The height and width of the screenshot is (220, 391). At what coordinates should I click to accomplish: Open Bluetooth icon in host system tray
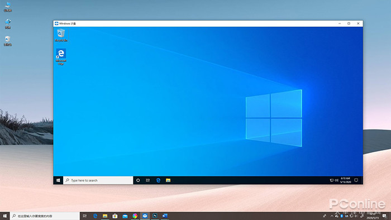[342, 216]
